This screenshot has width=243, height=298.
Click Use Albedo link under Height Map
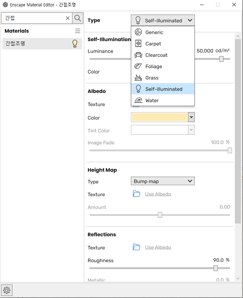158,194
